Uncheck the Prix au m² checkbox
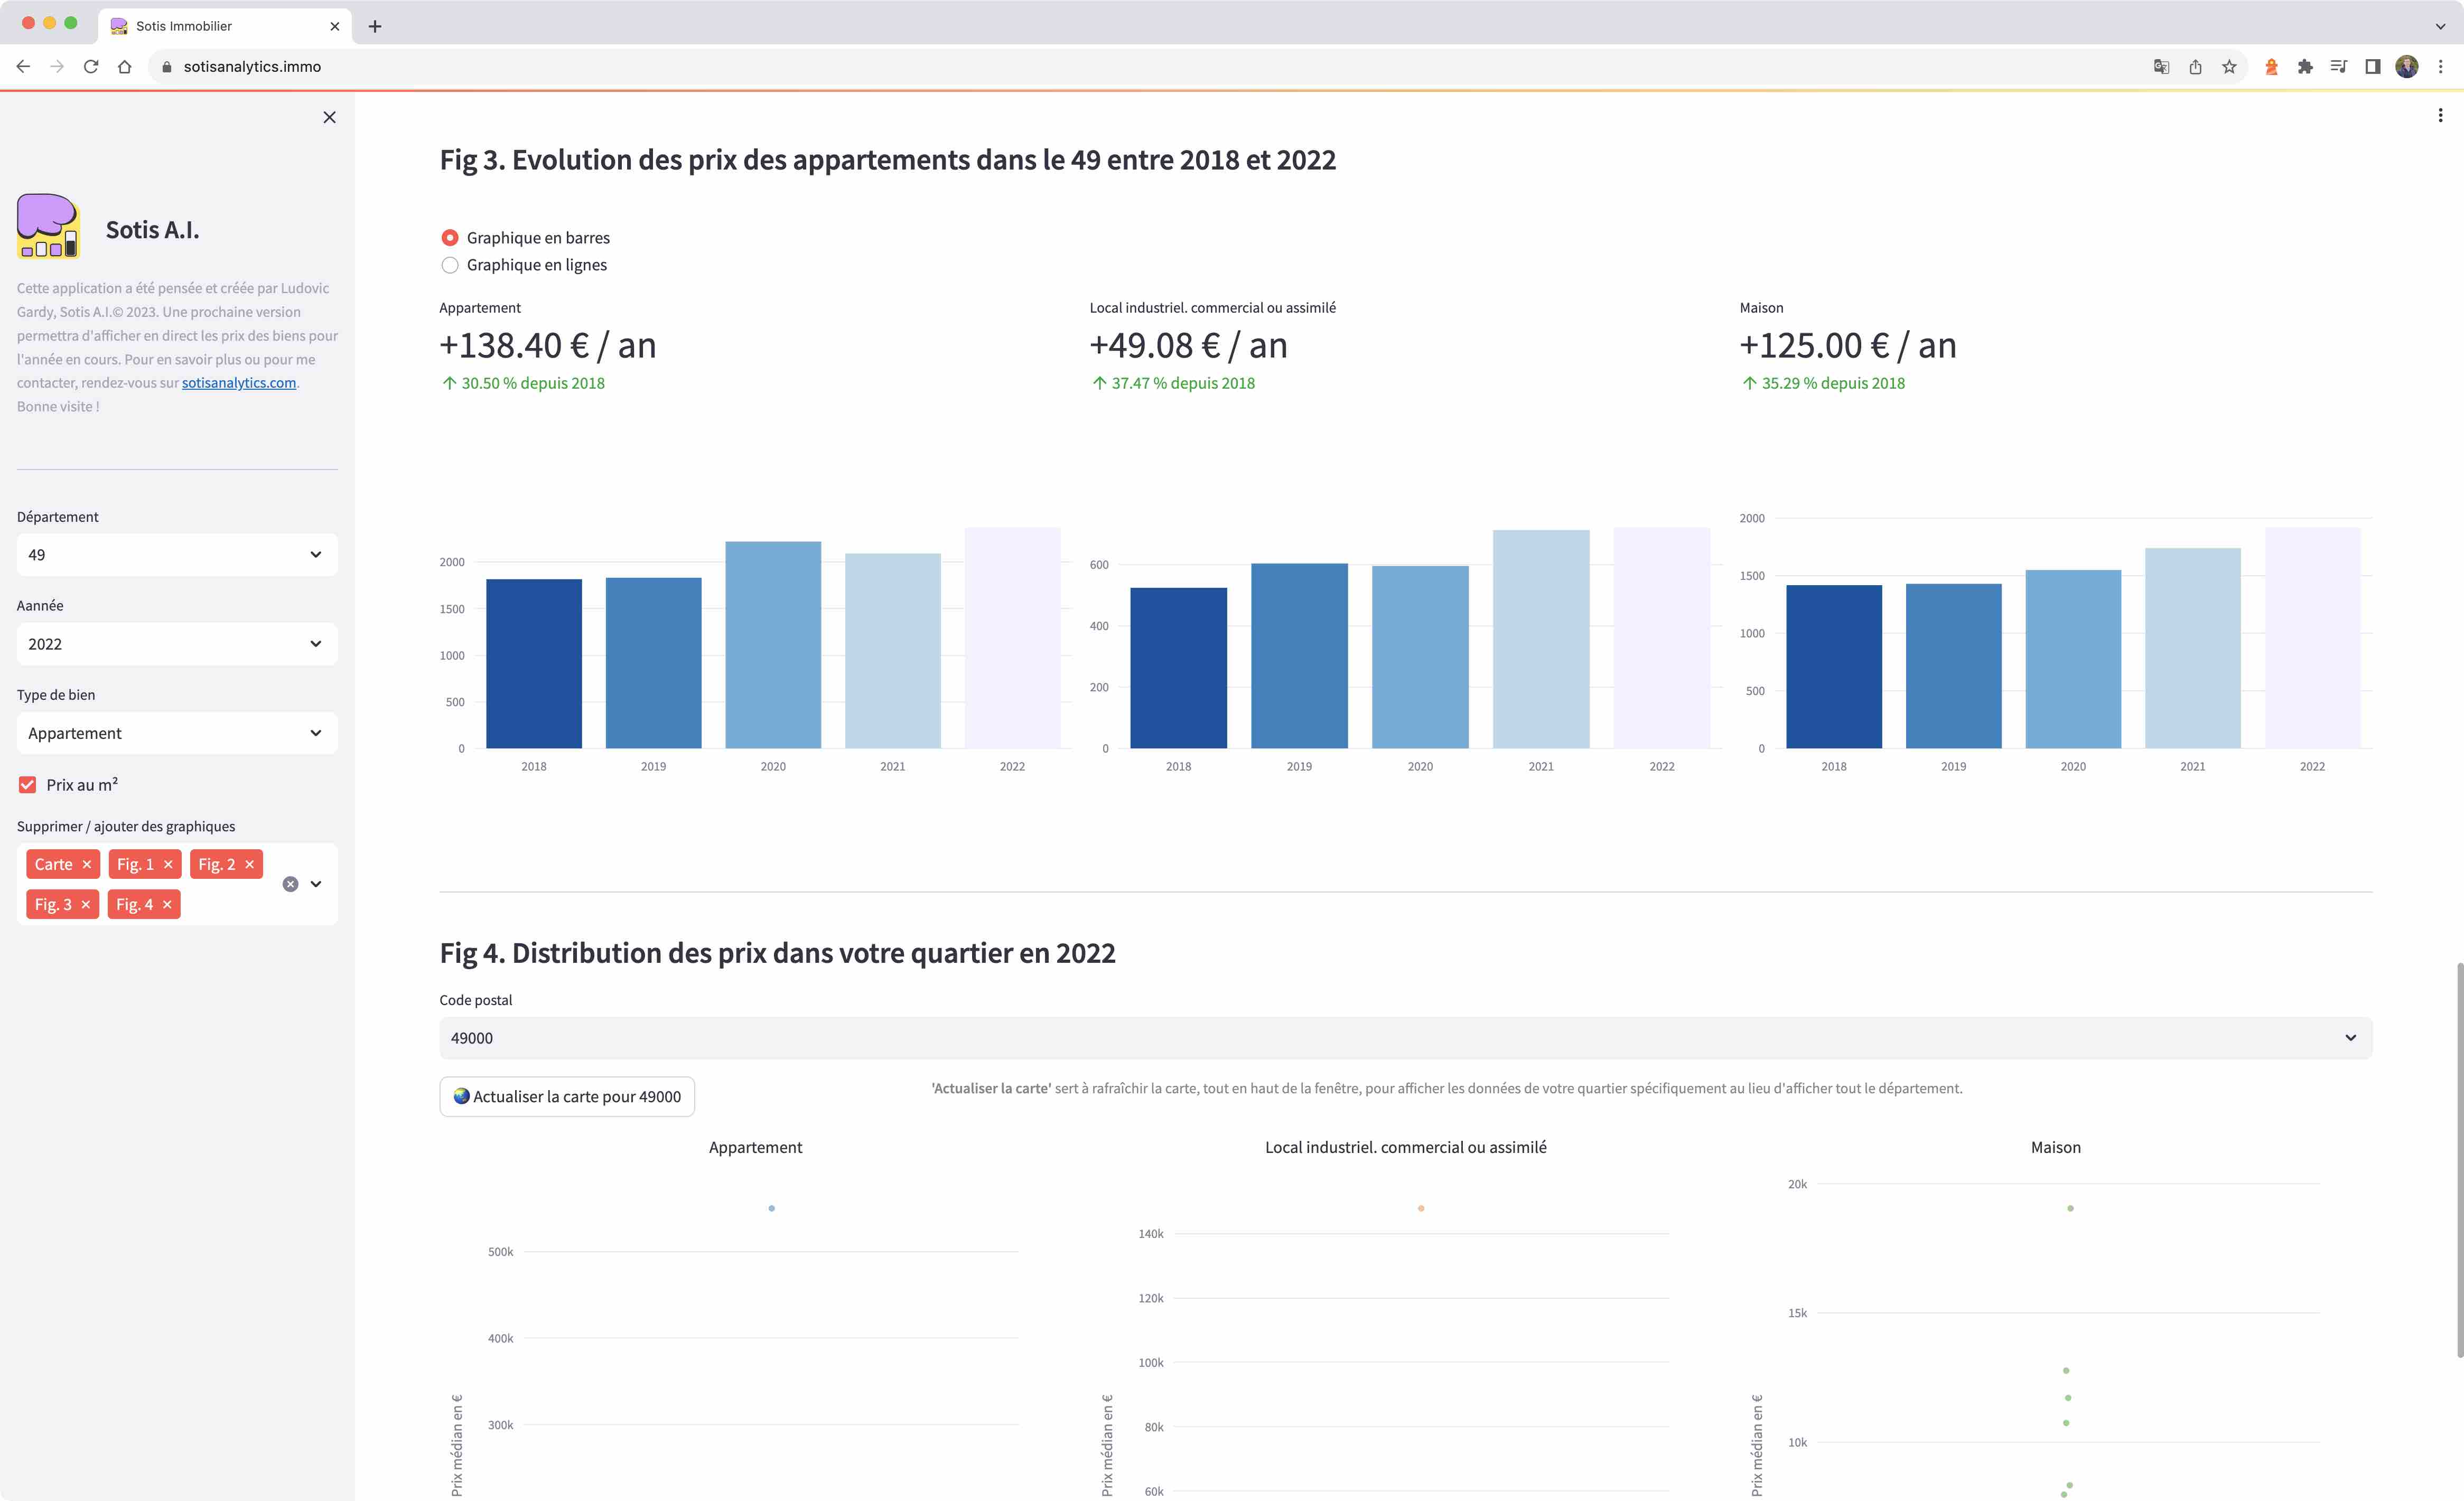This screenshot has height=1501, width=2464. [x=28, y=785]
